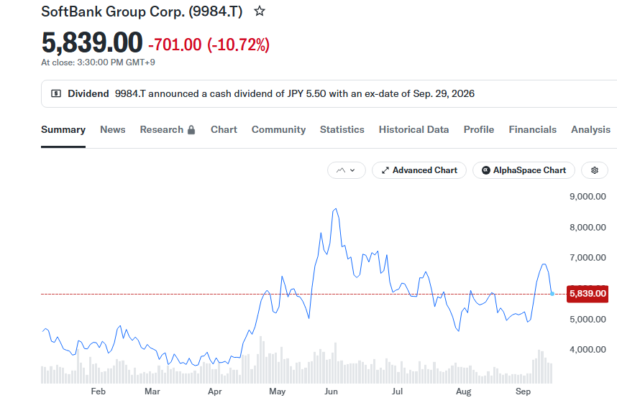Open the chart type dropdown
The height and width of the screenshot is (408, 617).
pos(347,170)
